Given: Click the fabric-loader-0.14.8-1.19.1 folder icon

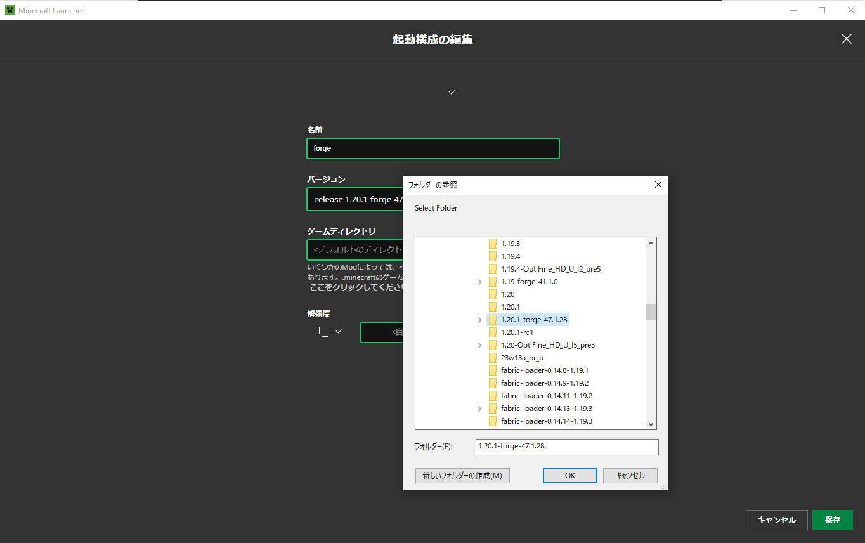Looking at the screenshot, I should coord(494,370).
